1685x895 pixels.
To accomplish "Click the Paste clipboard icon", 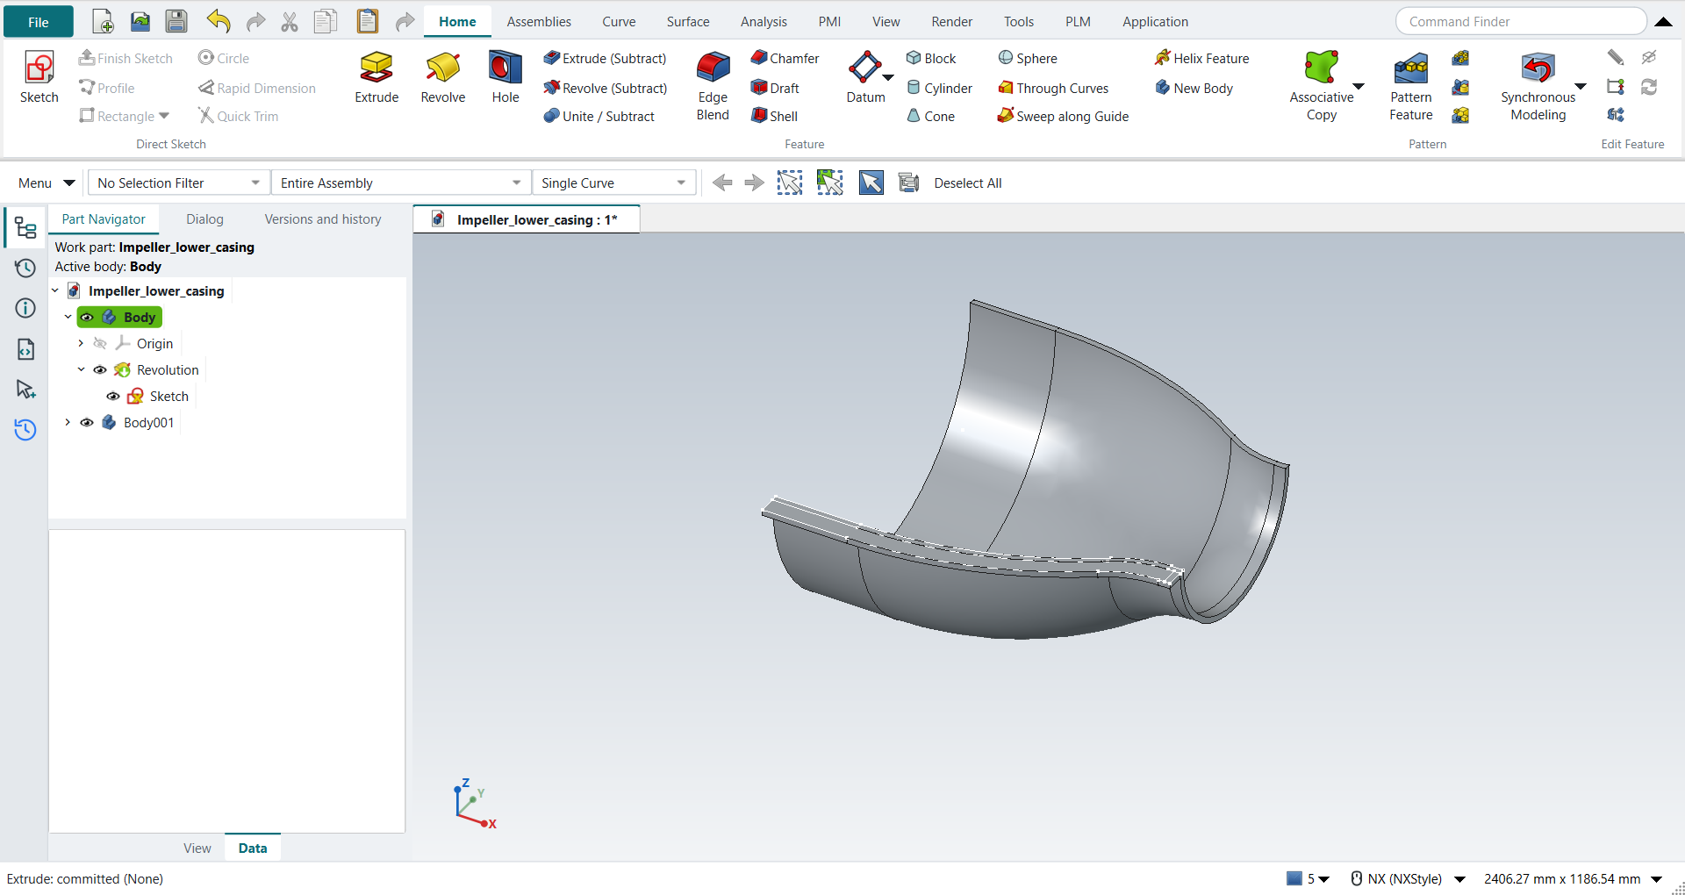I will pos(367,21).
